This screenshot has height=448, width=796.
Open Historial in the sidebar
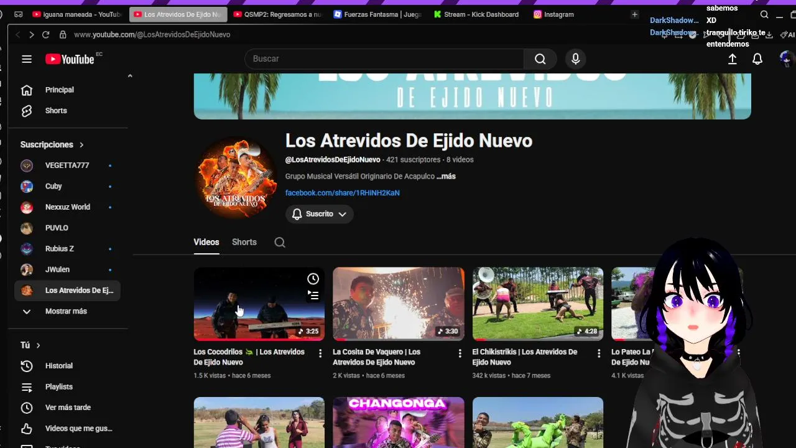click(67, 366)
